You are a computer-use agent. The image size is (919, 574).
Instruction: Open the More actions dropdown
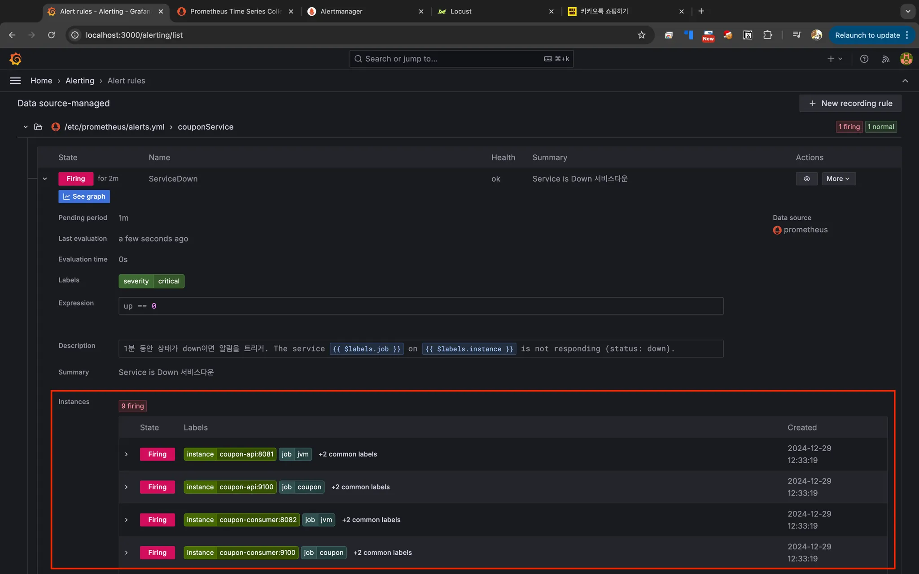(838, 178)
